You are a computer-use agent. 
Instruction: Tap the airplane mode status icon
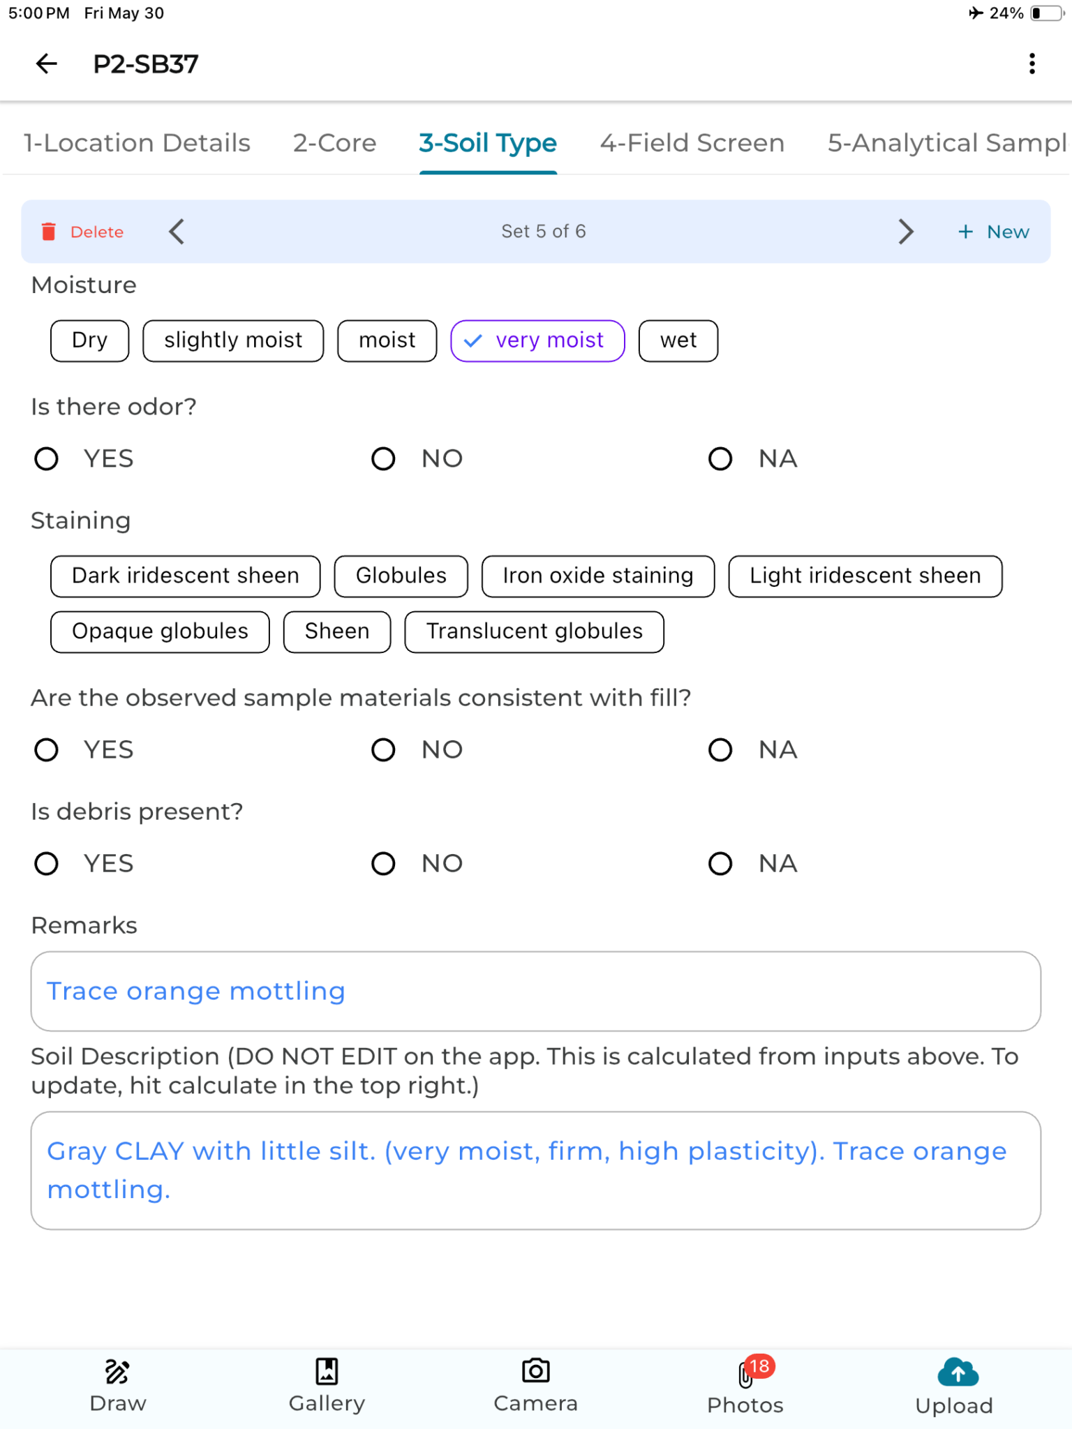[x=977, y=13]
